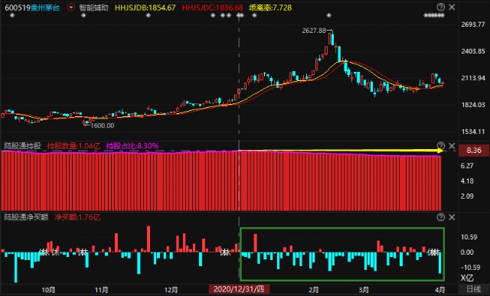Click the 持股数量:1.04亿 value
490x296 pixels.
(73, 146)
